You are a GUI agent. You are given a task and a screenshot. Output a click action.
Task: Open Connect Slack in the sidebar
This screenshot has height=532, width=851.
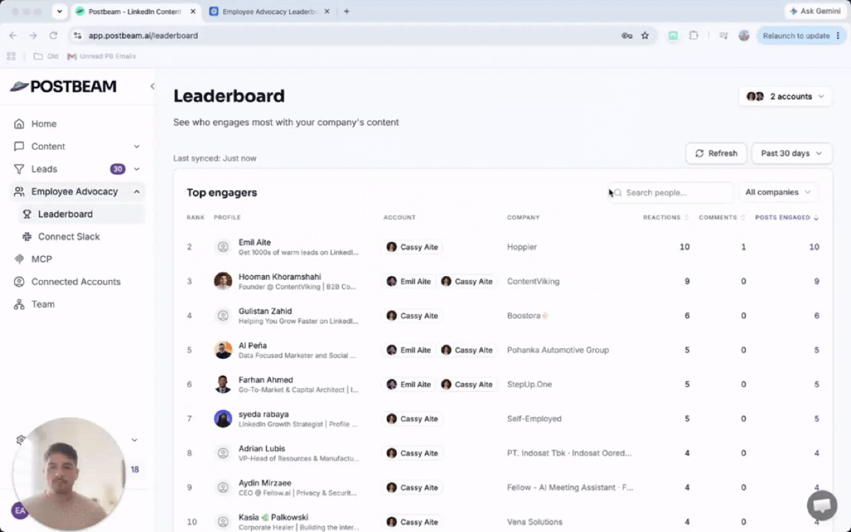coord(69,236)
